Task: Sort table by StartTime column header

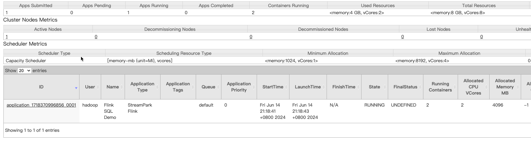Action: point(272,87)
